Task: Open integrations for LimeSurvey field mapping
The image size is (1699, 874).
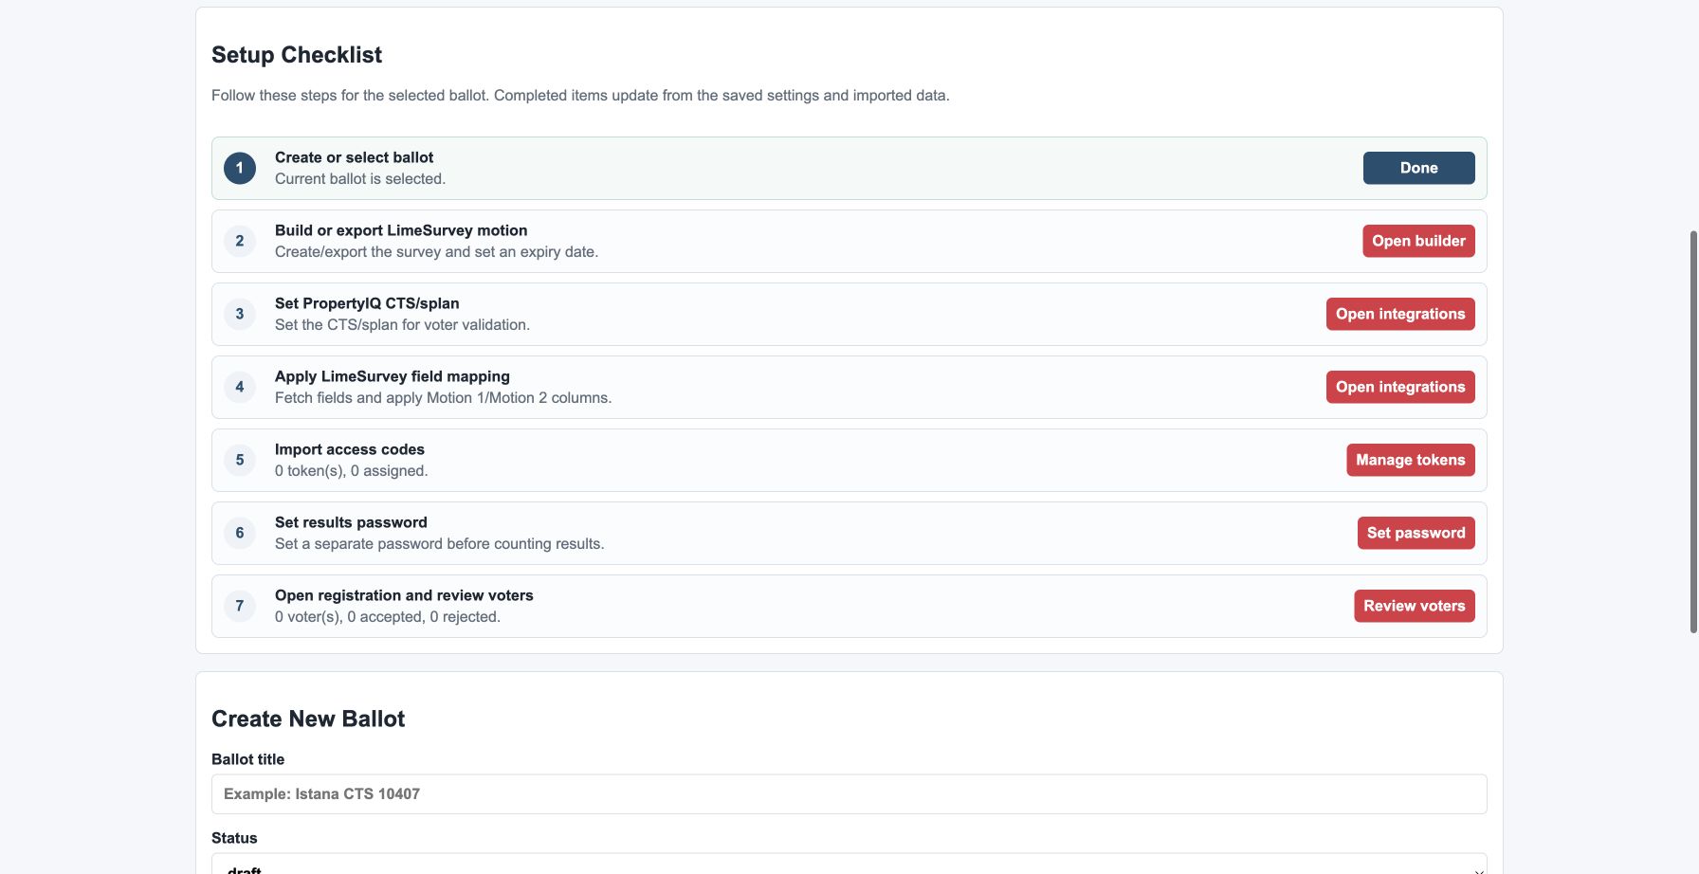Action: 1400,387
